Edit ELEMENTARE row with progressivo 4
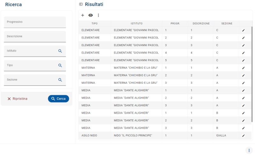 tap(243, 53)
